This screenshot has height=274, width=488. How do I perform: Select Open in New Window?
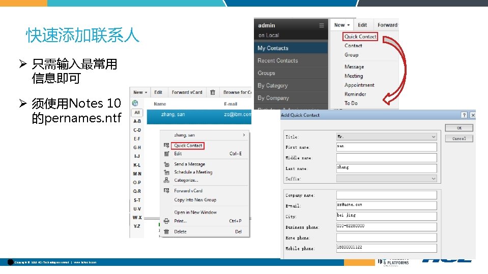[195, 212]
